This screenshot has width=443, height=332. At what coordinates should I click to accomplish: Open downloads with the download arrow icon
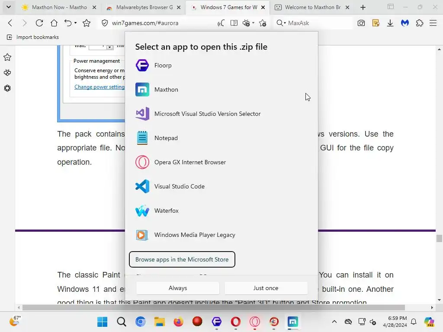point(390,23)
